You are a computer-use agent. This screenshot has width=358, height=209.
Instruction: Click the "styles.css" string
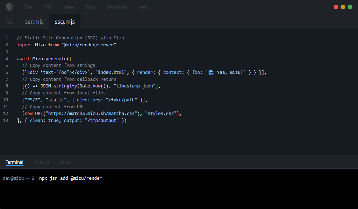tap(161, 114)
